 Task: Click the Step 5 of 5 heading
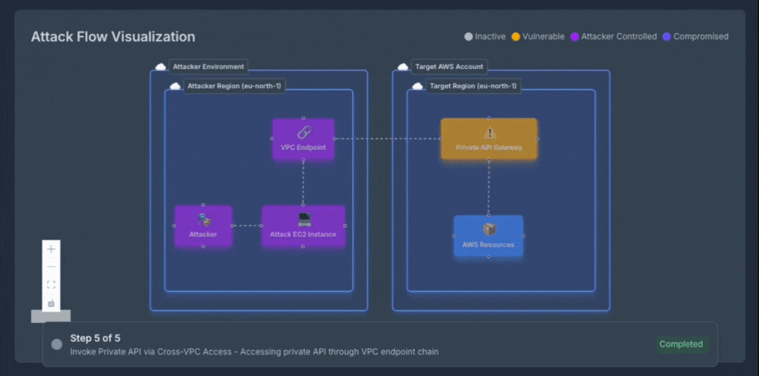pyautogui.click(x=95, y=338)
